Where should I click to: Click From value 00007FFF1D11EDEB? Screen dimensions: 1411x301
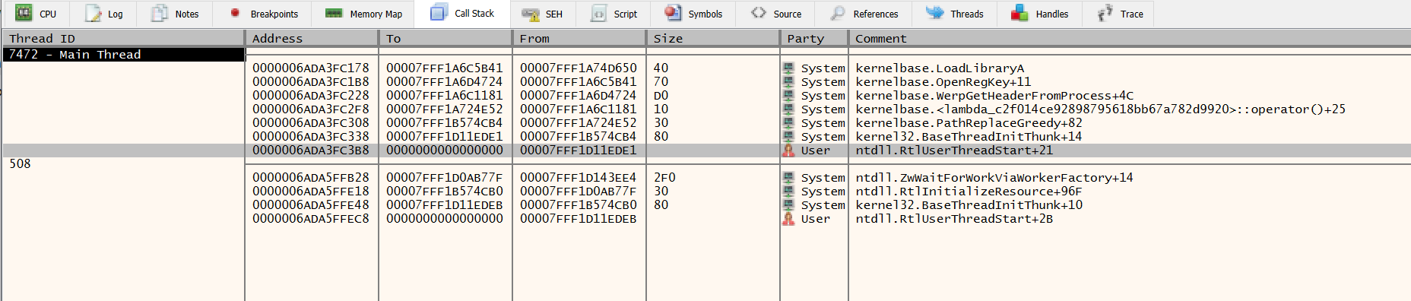tap(579, 219)
